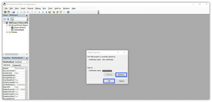Image resolution: width=212 pixels, height=102 pixels.
Task: Click the Copy toolbar icon
Action: click(21, 12)
